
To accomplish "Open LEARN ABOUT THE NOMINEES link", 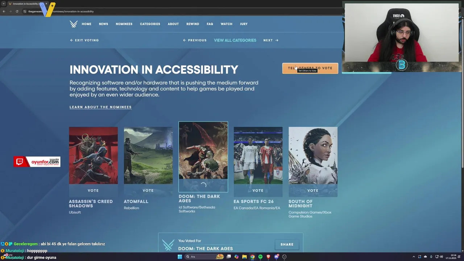I will tap(100, 107).
